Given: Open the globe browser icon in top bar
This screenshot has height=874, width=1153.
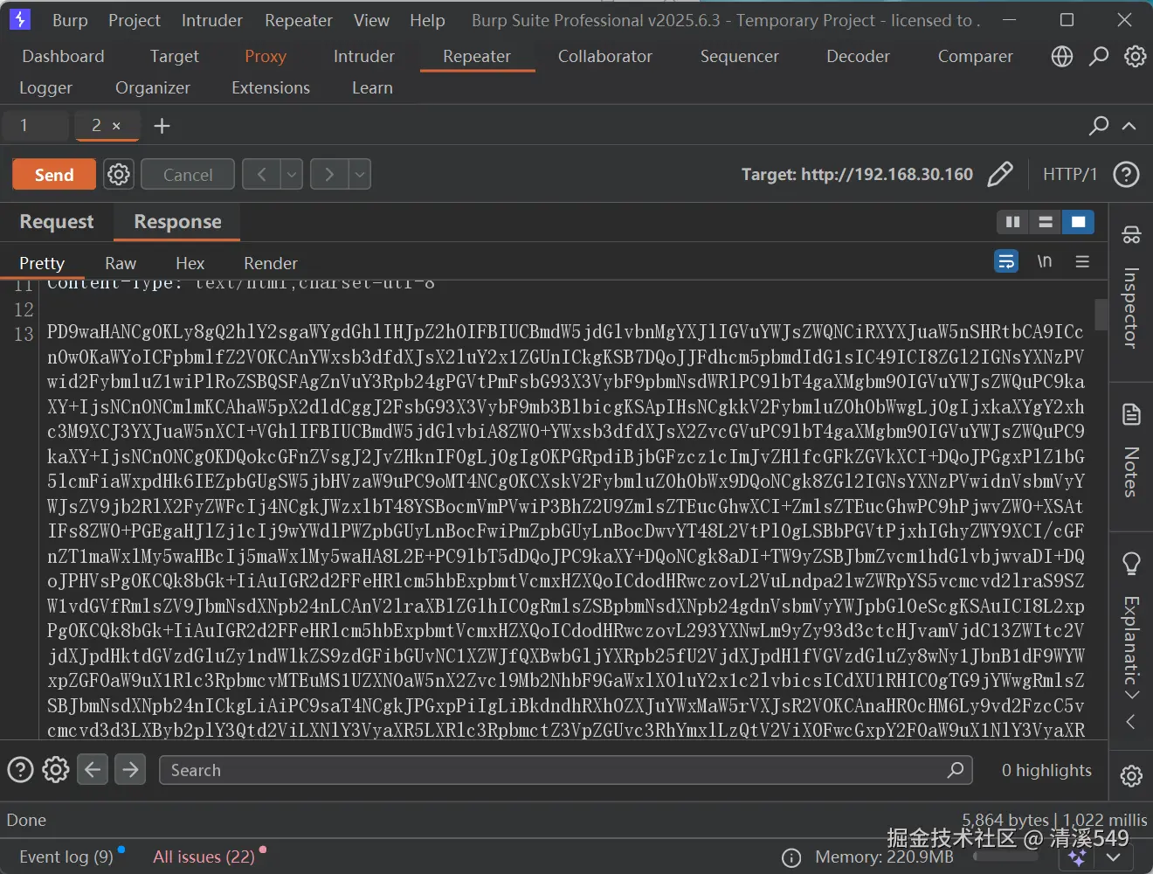Looking at the screenshot, I should click(1061, 57).
